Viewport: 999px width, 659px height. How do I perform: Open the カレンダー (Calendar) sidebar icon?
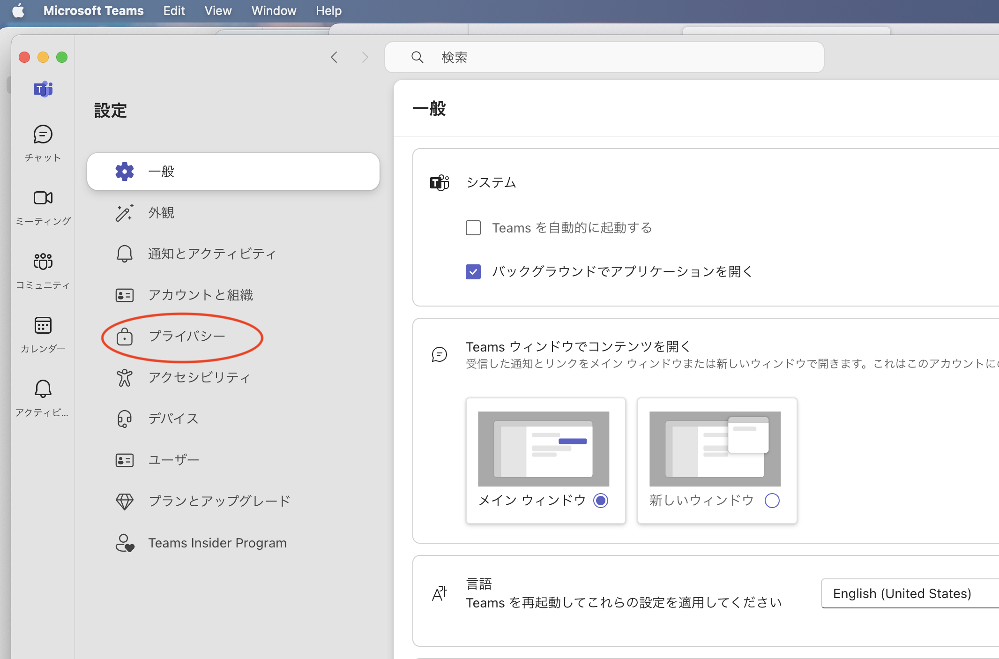coord(43,326)
